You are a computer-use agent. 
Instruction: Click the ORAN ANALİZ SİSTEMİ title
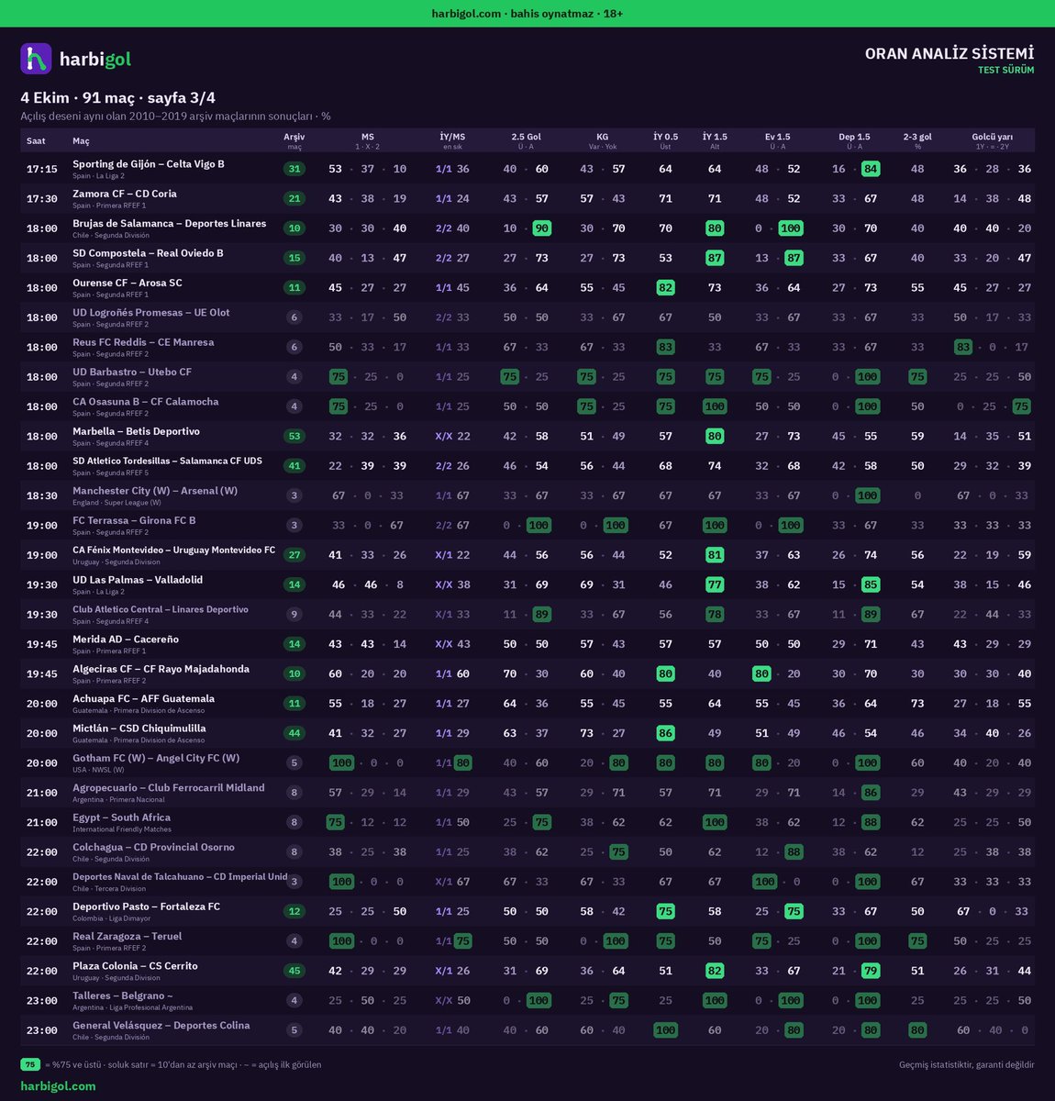(949, 54)
